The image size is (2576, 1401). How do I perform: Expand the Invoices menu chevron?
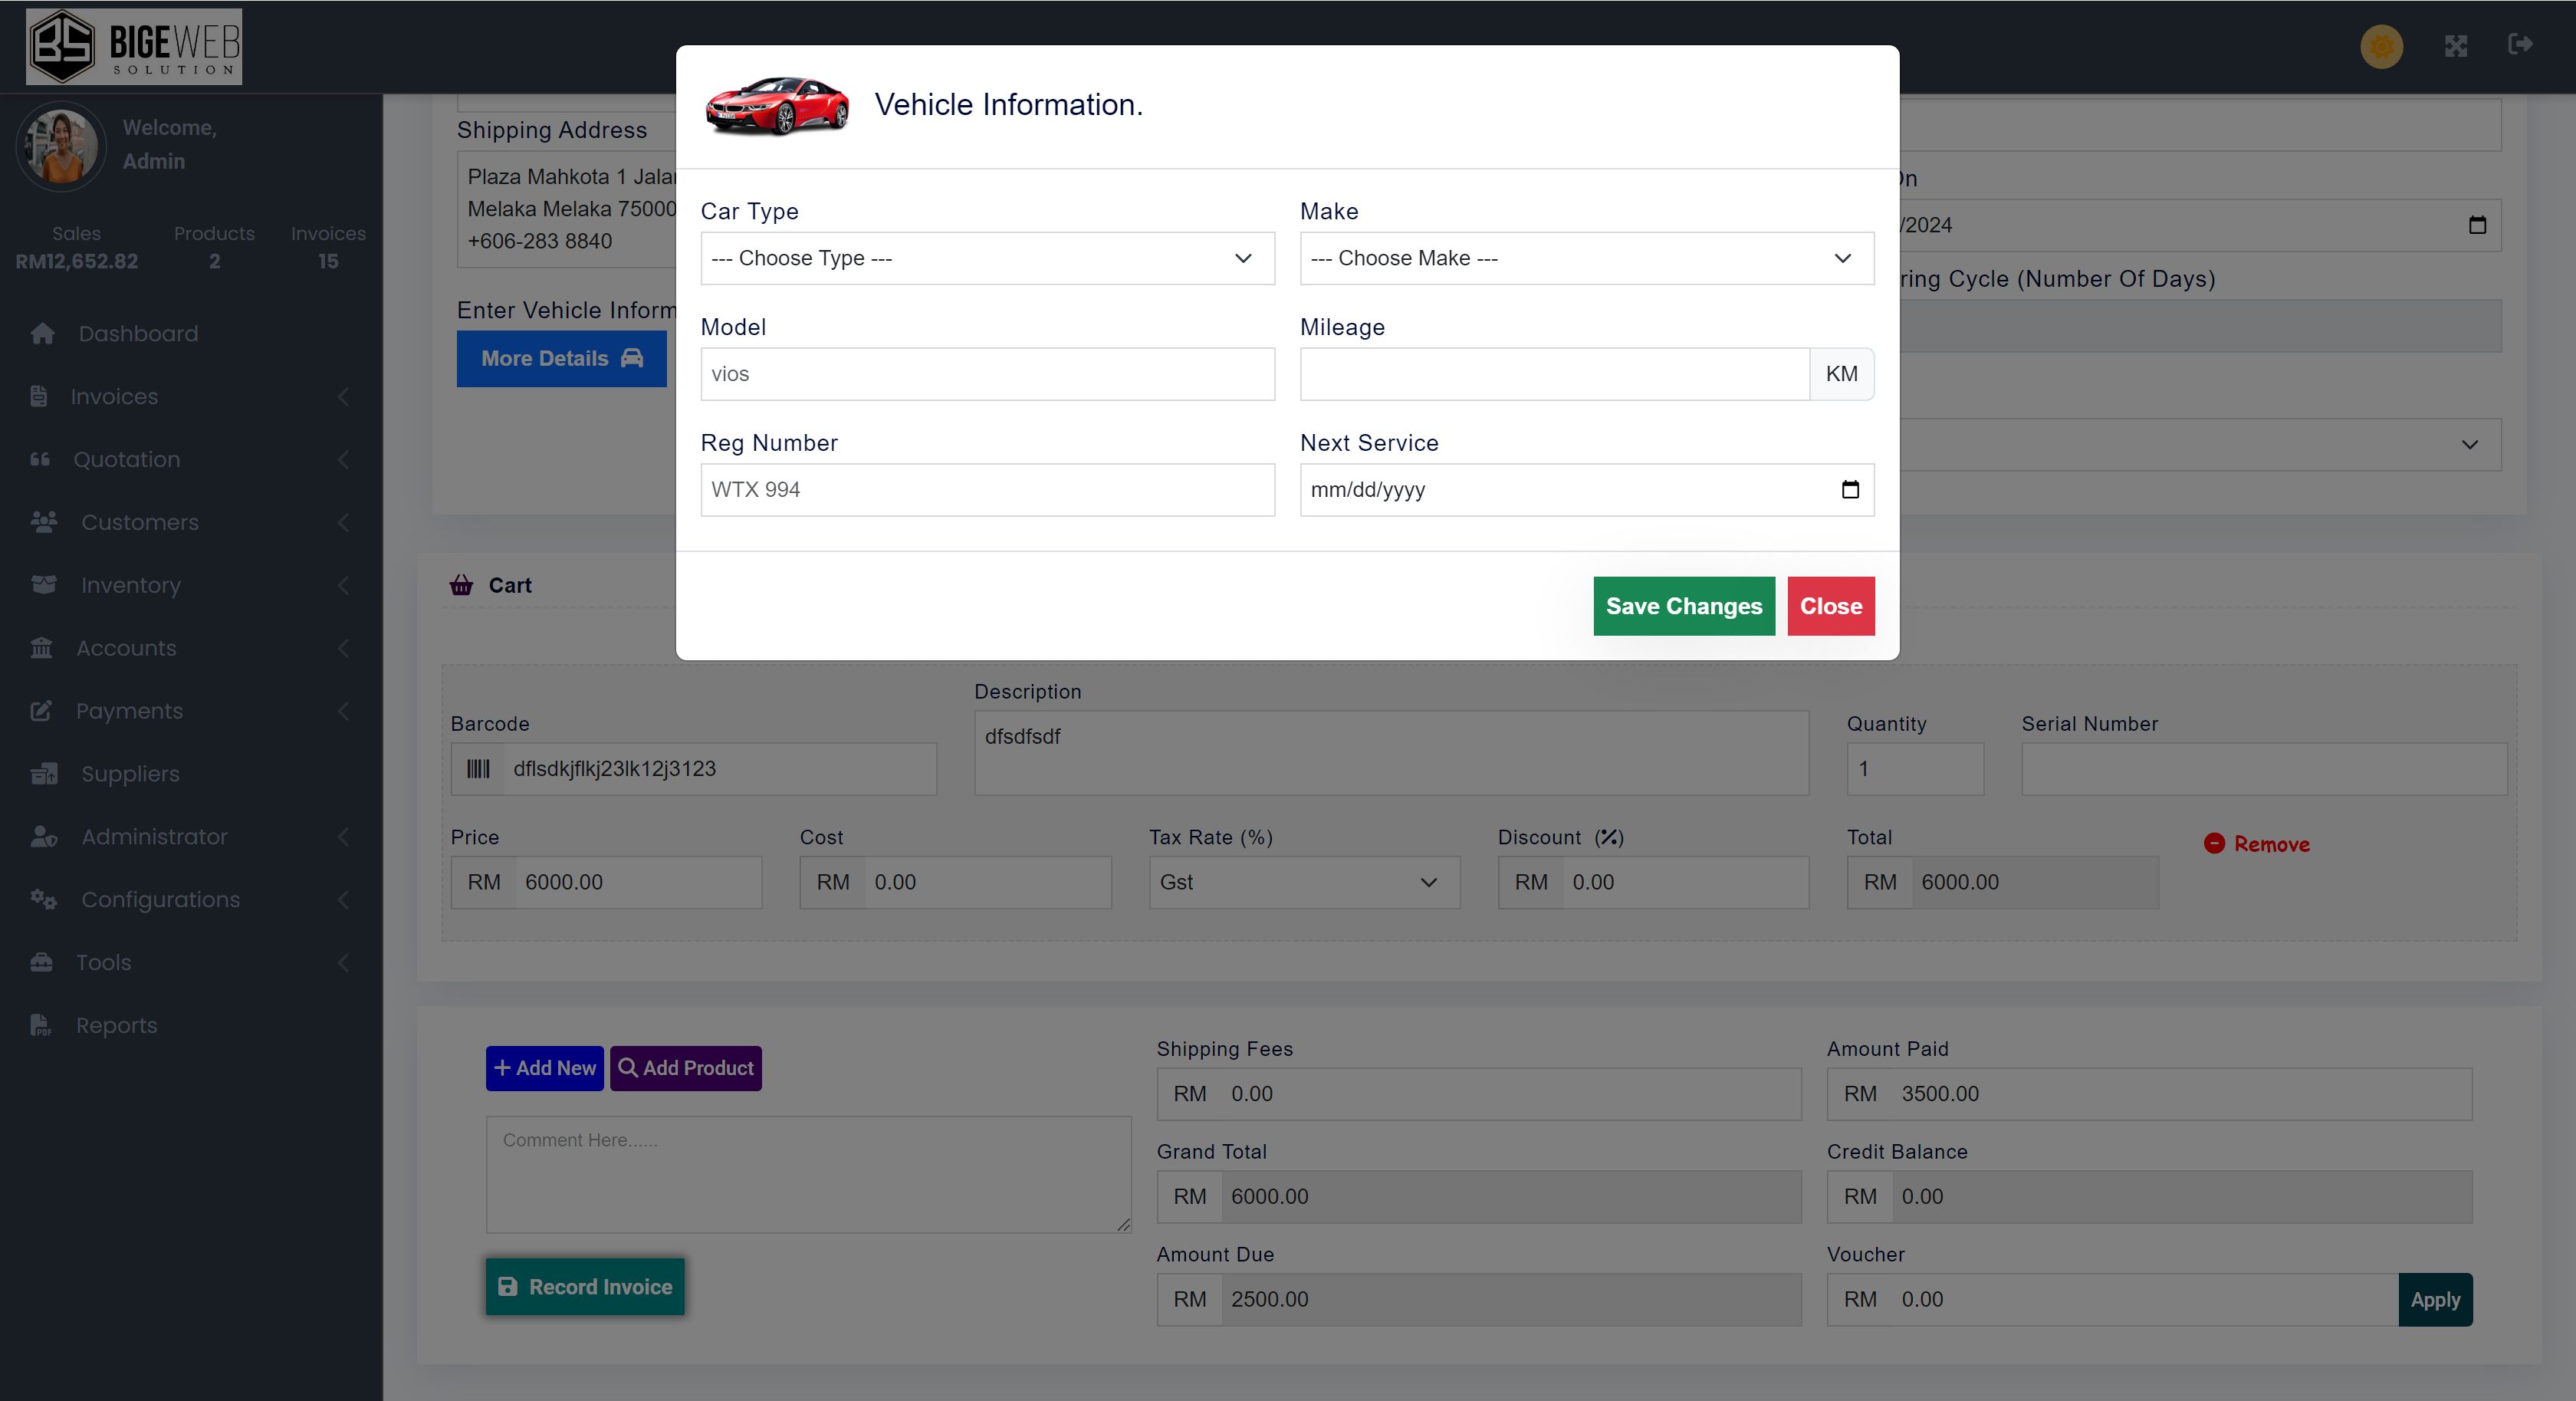pyautogui.click(x=343, y=397)
